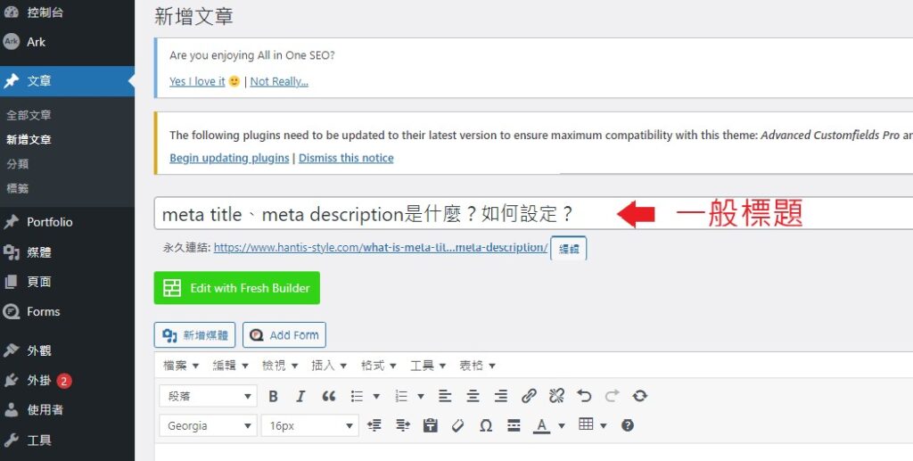The image size is (913, 461).
Task: Remove link with the unlink icon
Action: 556,397
